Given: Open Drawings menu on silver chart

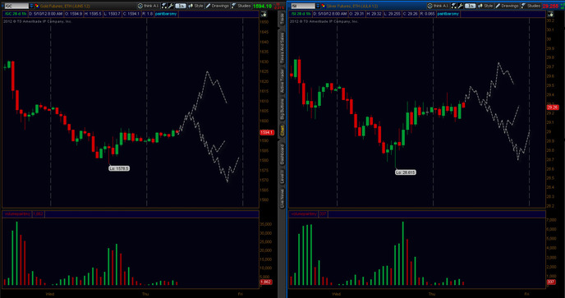Looking at the screenshot, I should click(507, 6).
